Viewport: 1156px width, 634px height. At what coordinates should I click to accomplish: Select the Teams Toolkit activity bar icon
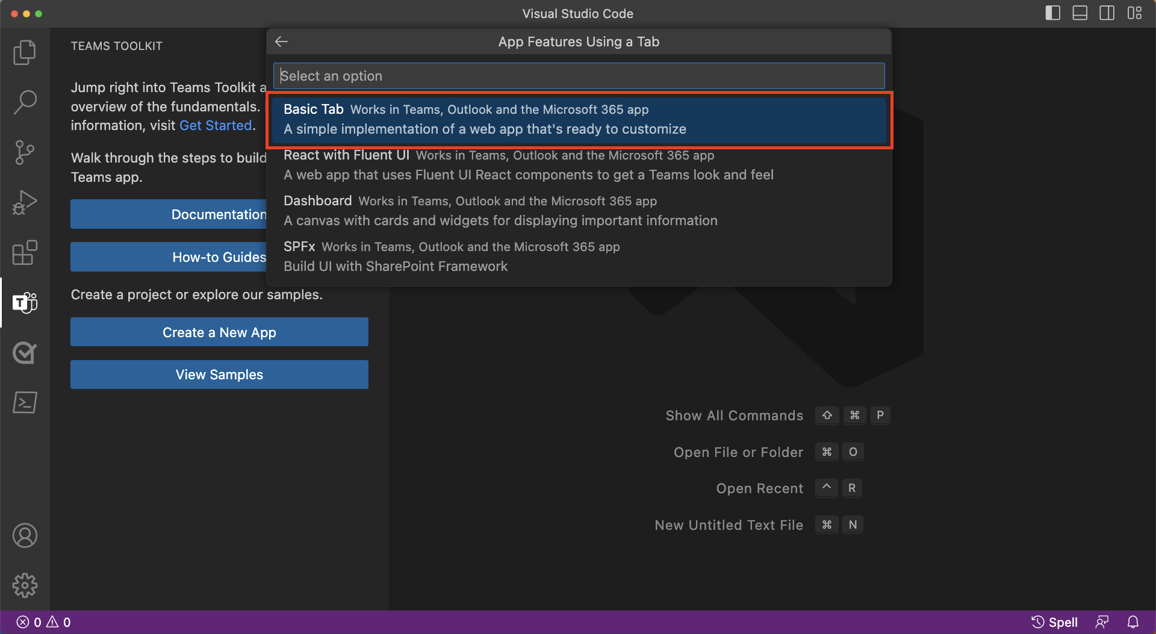coord(25,302)
